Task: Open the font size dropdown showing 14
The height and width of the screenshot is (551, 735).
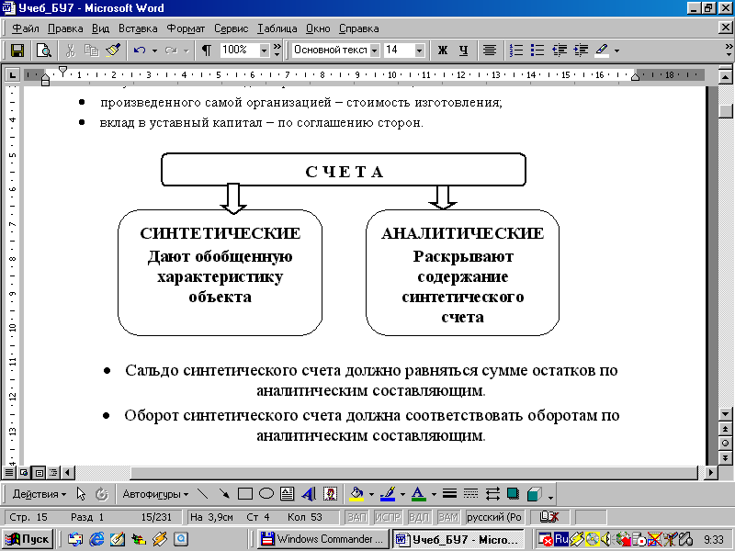Action: click(420, 51)
